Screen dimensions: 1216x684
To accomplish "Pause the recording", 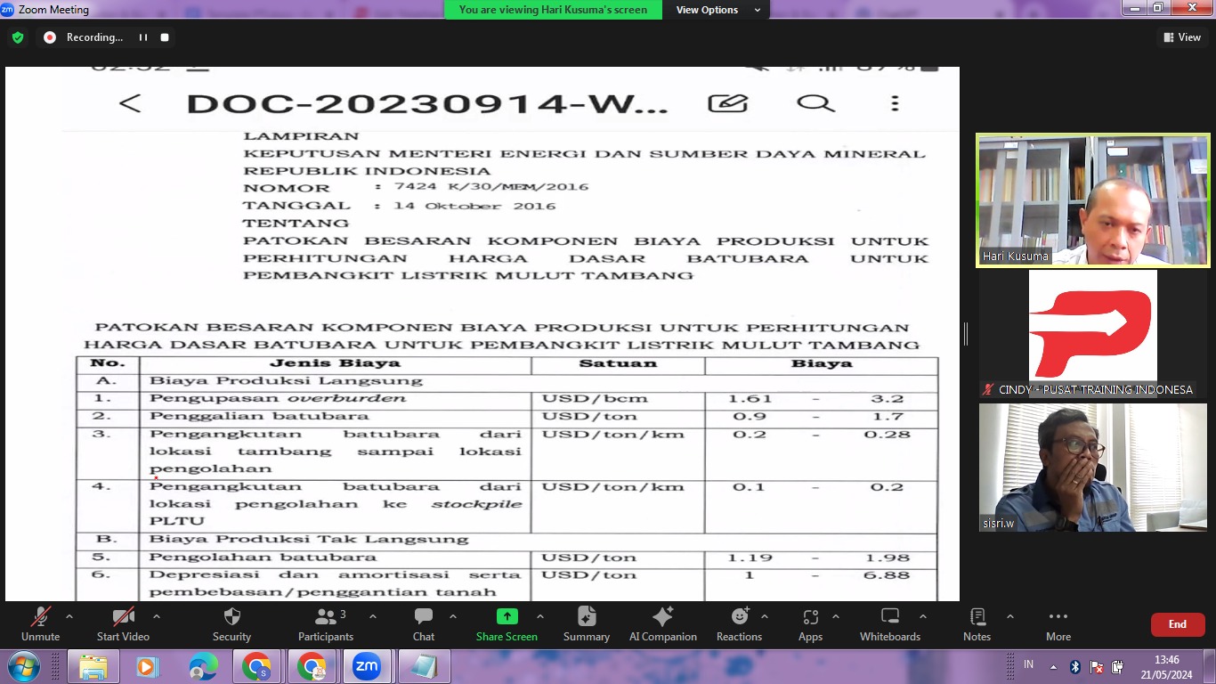I will coord(142,37).
